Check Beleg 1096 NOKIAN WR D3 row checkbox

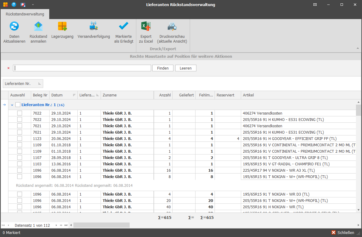[20, 194]
